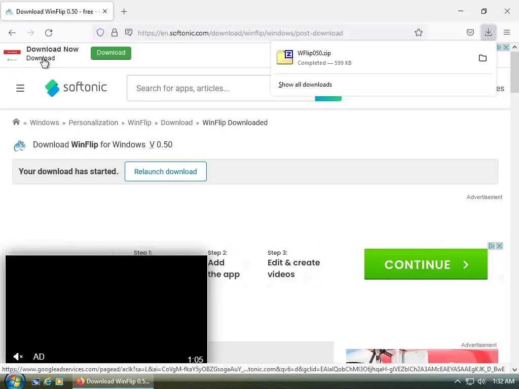Open a new browser tab
This screenshot has width=519, height=389.
[124, 12]
